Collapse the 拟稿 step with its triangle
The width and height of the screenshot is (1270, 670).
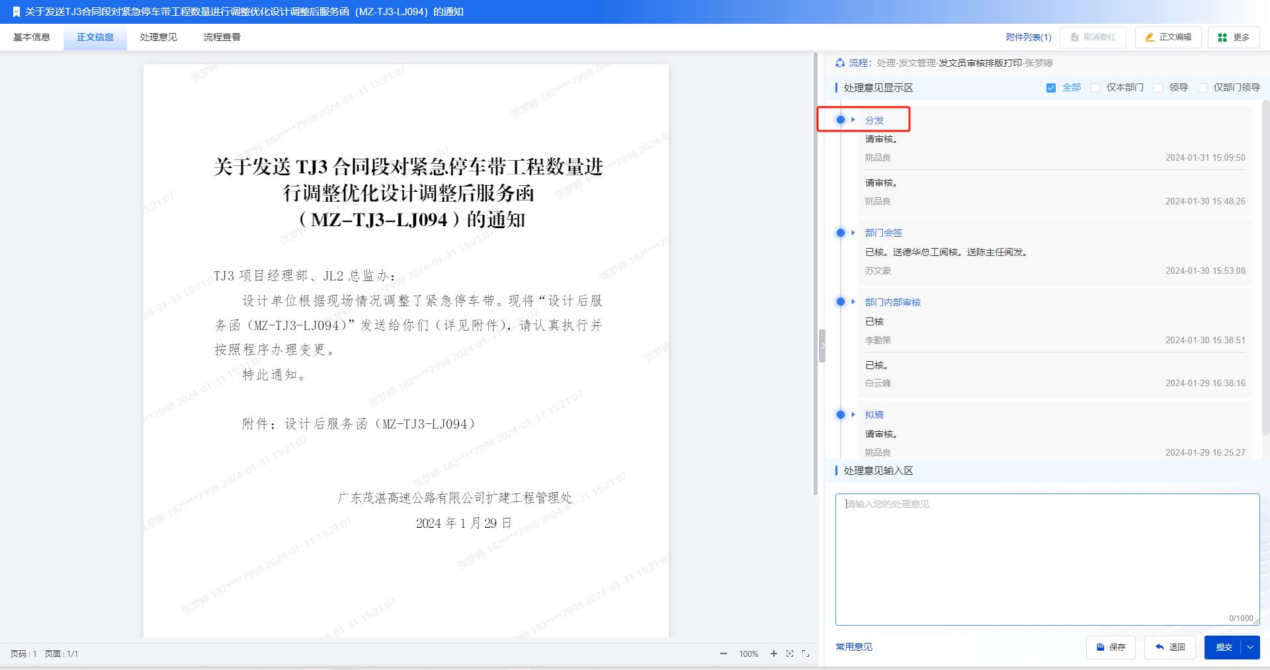click(853, 414)
